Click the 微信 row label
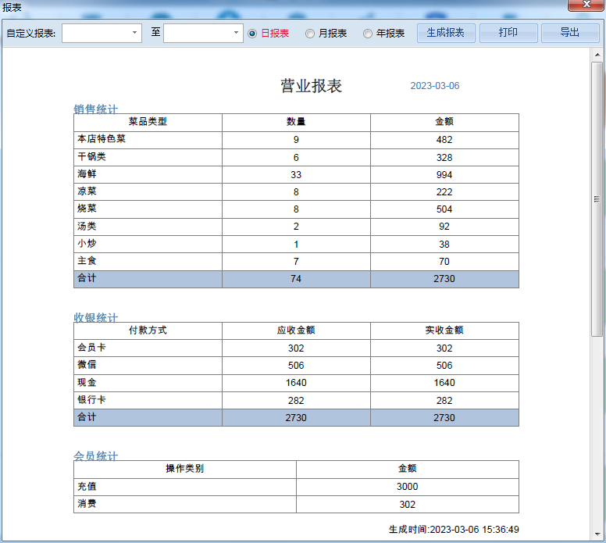This screenshot has width=606, height=543. 87,364
